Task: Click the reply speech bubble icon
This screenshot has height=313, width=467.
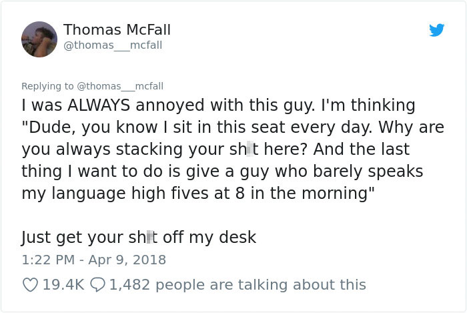Action: (x=98, y=284)
